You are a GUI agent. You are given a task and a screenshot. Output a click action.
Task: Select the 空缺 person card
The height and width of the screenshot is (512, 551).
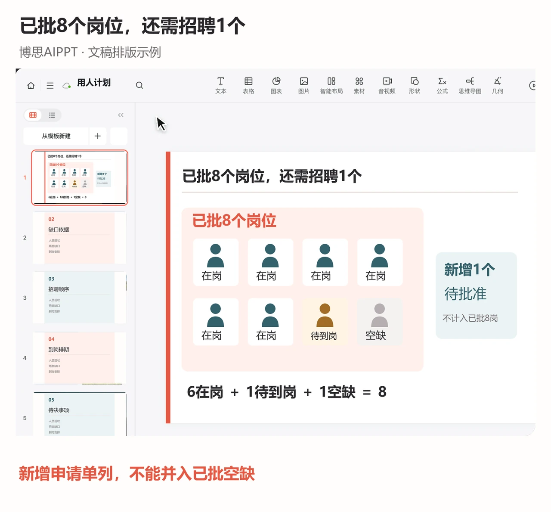[x=380, y=322]
